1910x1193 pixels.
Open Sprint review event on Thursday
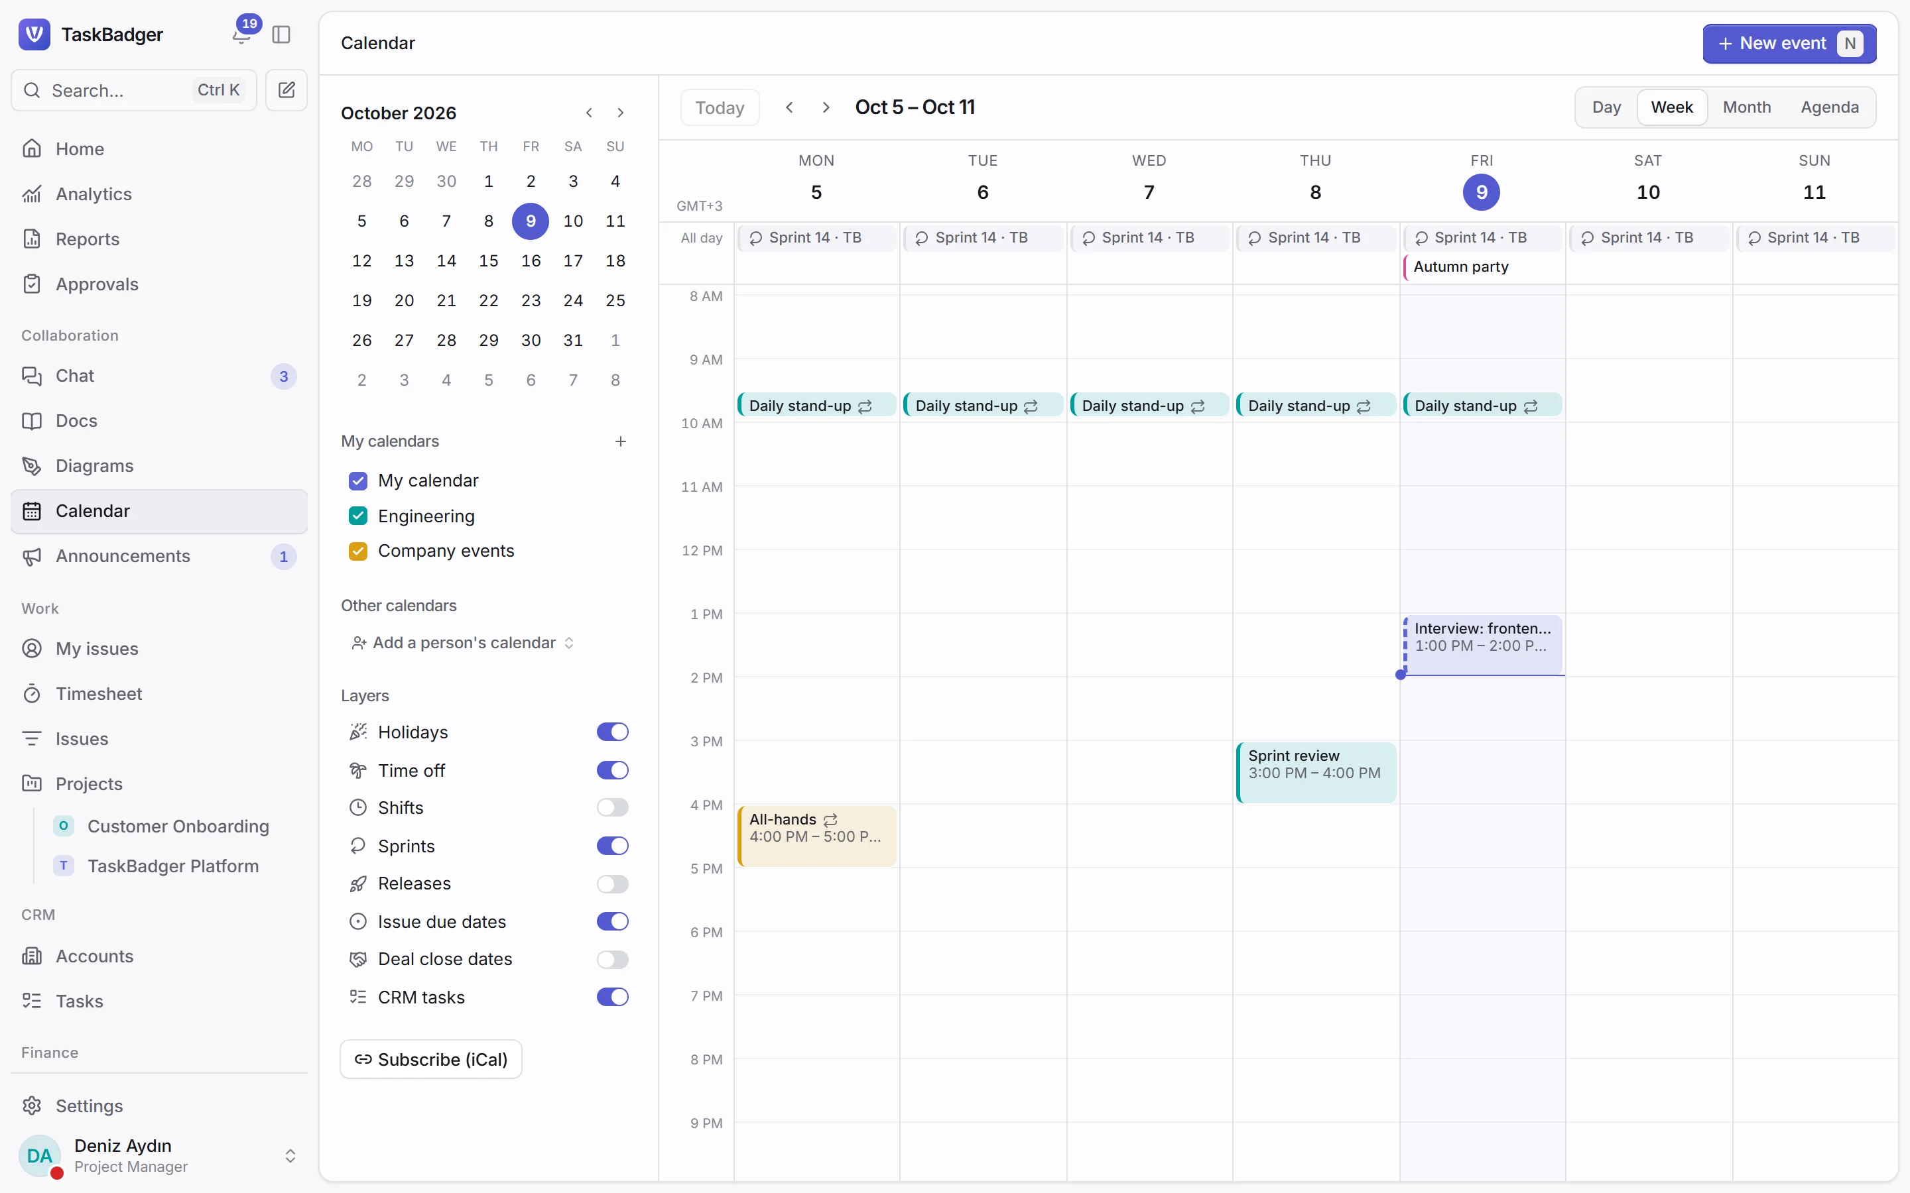(1316, 772)
